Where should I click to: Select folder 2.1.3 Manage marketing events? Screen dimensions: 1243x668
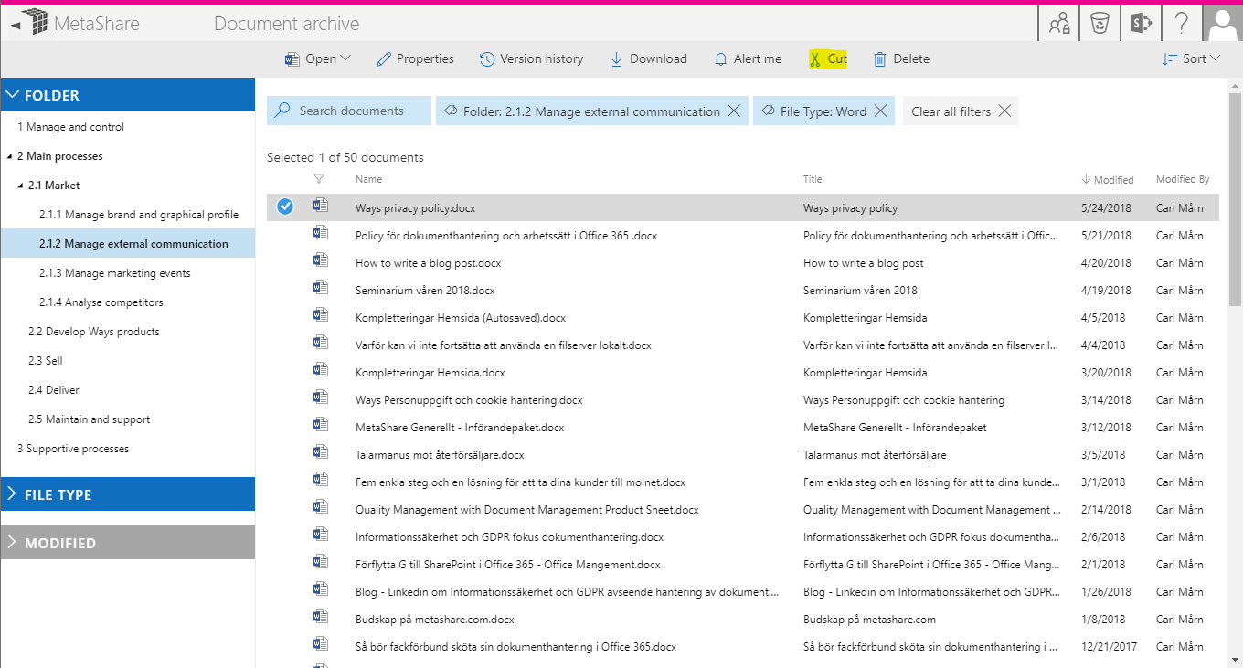[115, 273]
